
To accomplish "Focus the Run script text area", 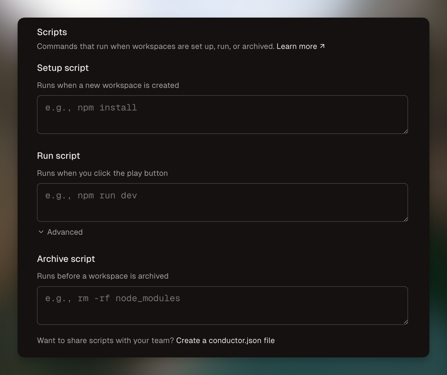I will (222, 202).
